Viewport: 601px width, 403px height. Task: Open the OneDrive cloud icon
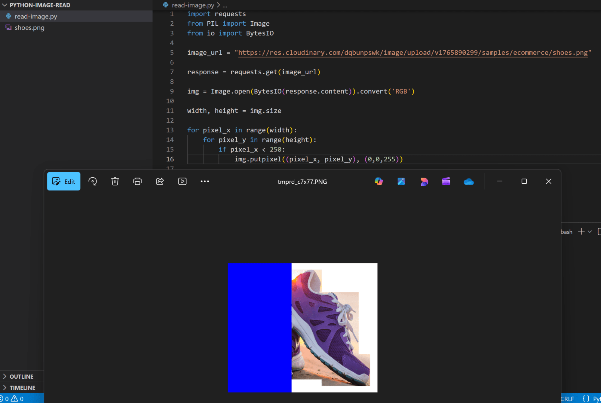(x=468, y=182)
